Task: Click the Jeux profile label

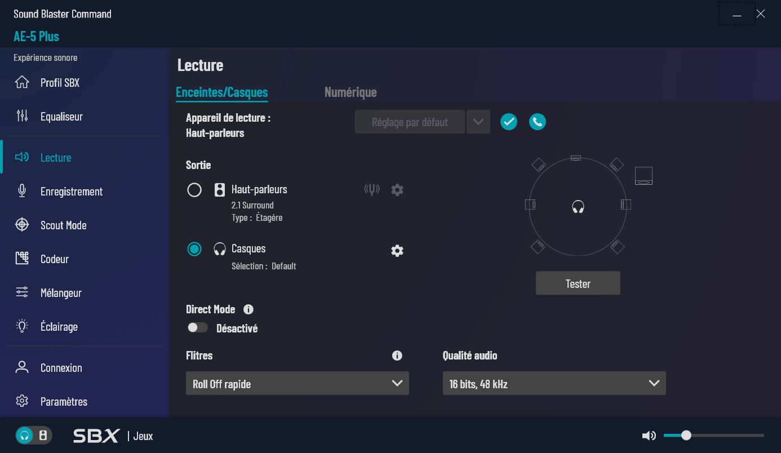Action: [143, 436]
